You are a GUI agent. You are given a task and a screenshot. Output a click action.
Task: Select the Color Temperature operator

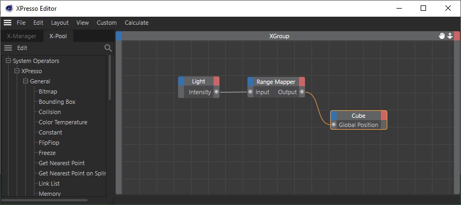tap(63, 122)
